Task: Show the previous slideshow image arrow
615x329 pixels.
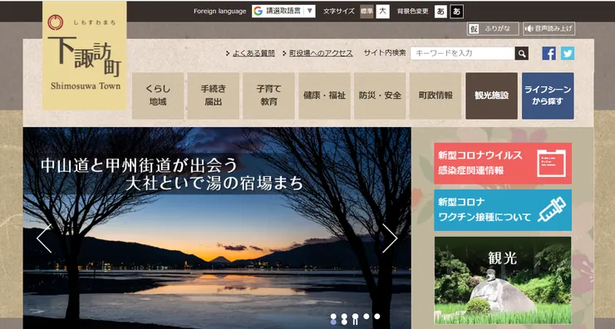Action: (44, 238)
